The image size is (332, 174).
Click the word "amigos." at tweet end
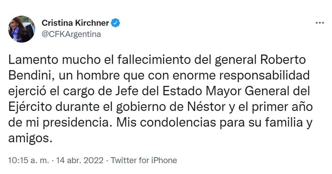click(30, 139)
